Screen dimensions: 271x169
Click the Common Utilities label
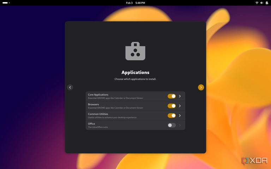[98, 114]
